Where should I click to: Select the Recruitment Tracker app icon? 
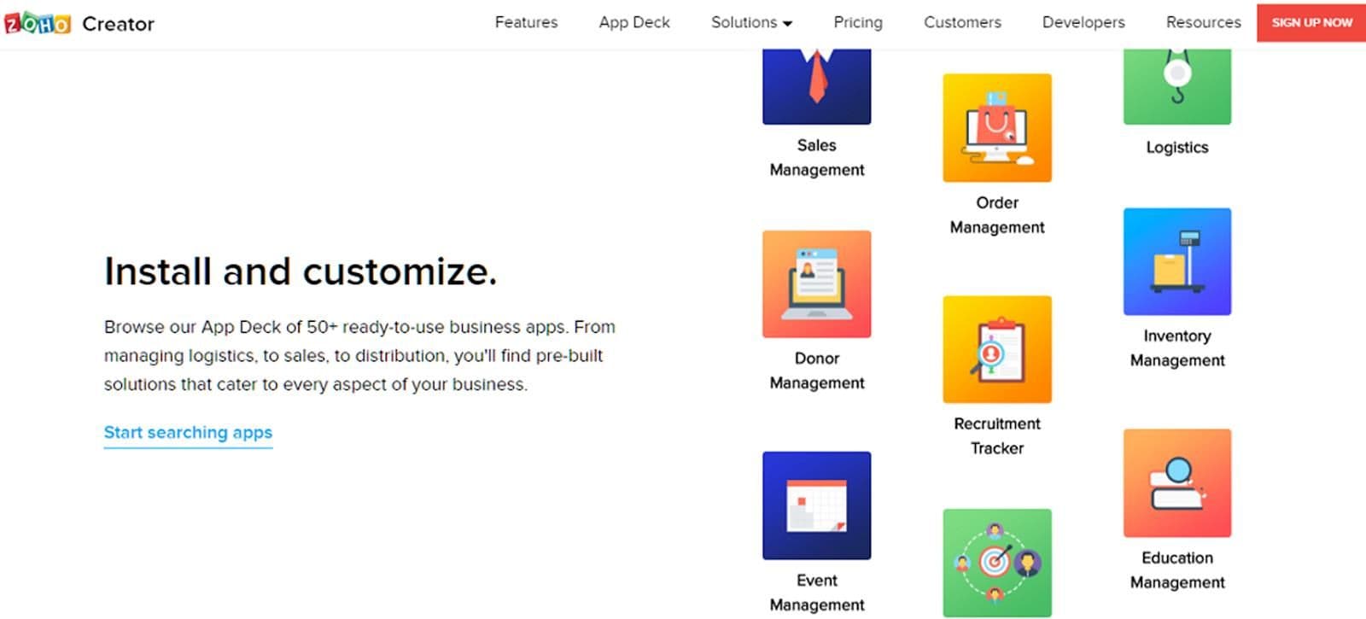click(997, 349)
